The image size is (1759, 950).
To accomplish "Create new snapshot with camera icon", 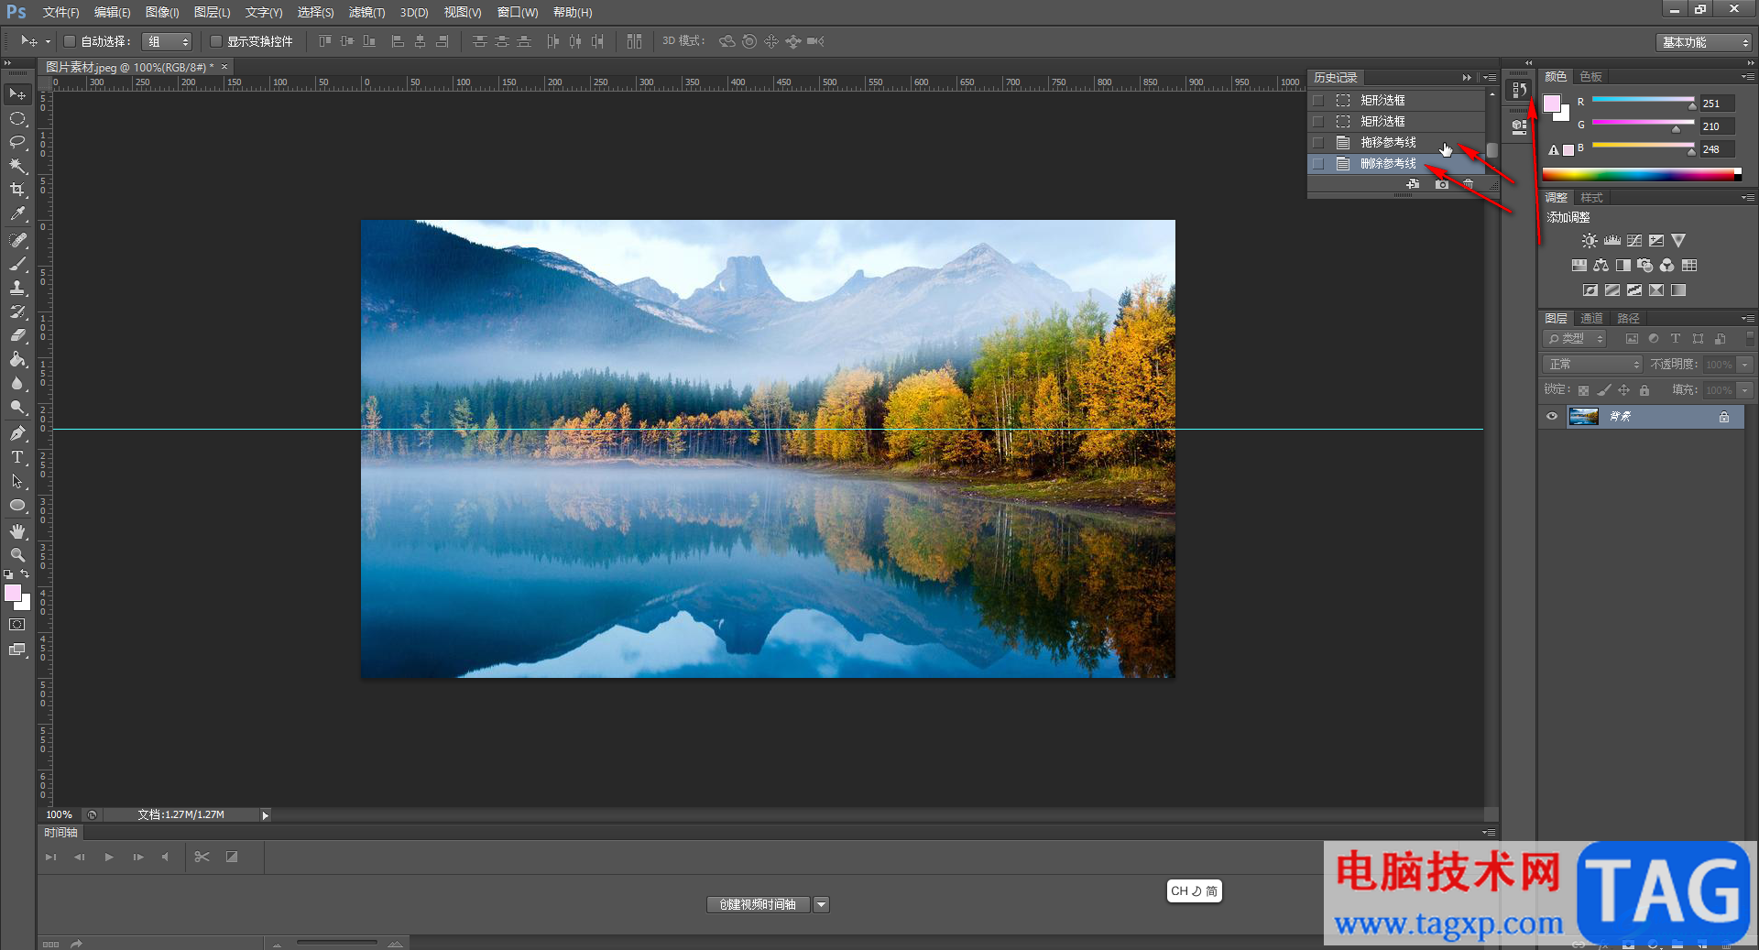I will click(1441, 184).
